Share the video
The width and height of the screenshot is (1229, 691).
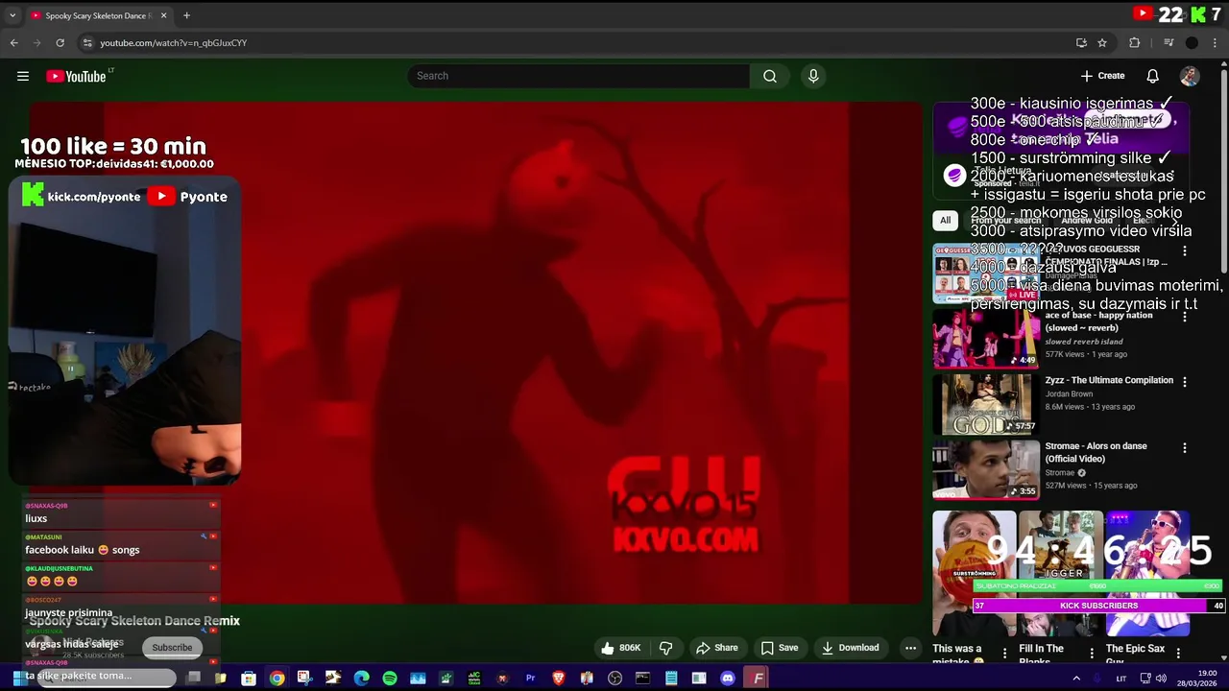pos(717,648)
